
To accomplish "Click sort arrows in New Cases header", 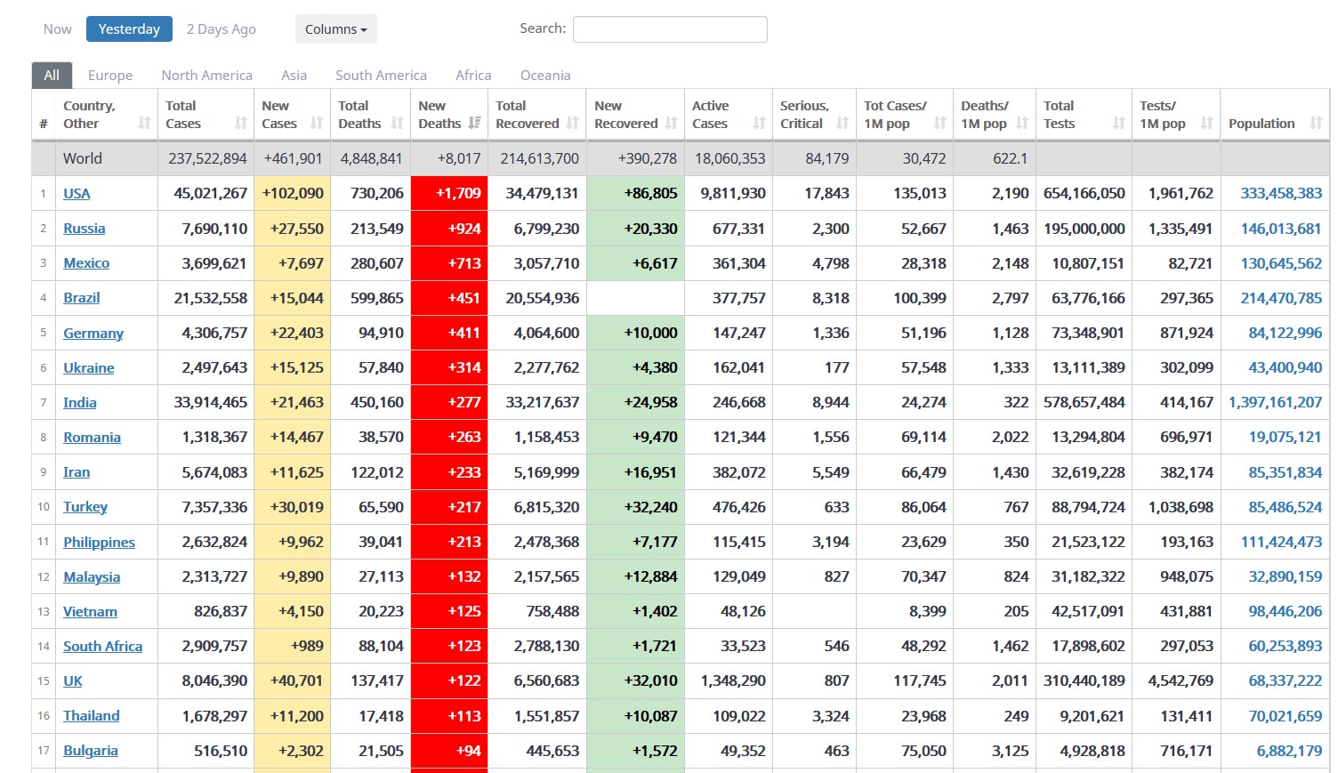I will click(317, 124).
